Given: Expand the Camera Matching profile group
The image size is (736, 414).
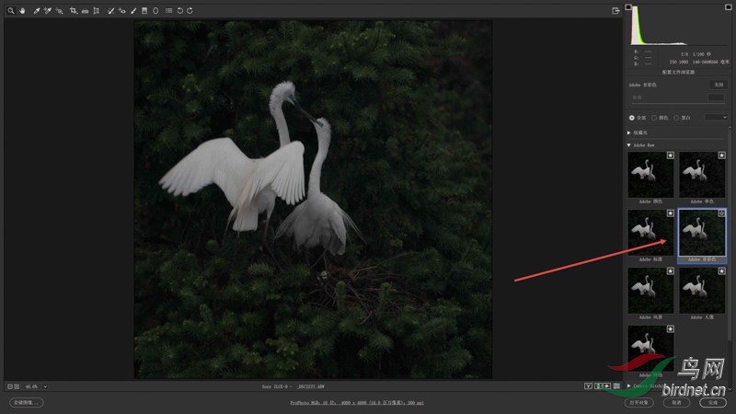Looking at the screenshot, I should [629, 385].
